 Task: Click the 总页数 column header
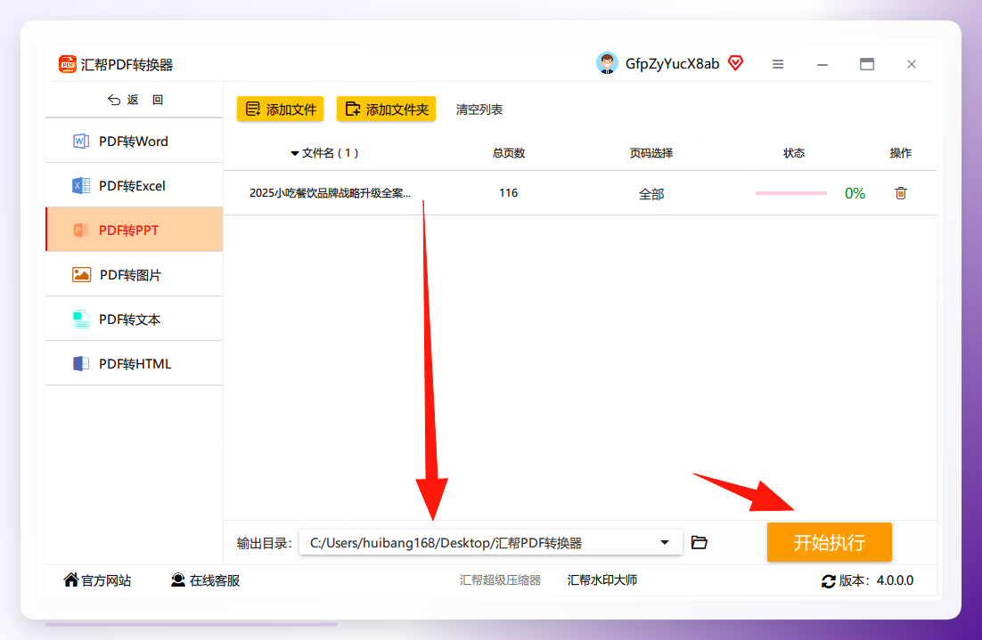tap(509, 153)
